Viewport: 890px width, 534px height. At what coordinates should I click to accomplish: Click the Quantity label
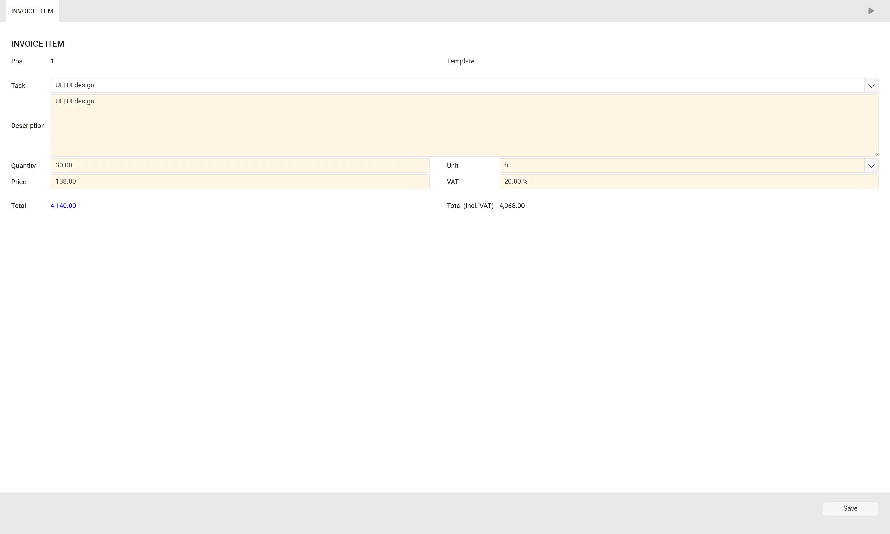23,166
